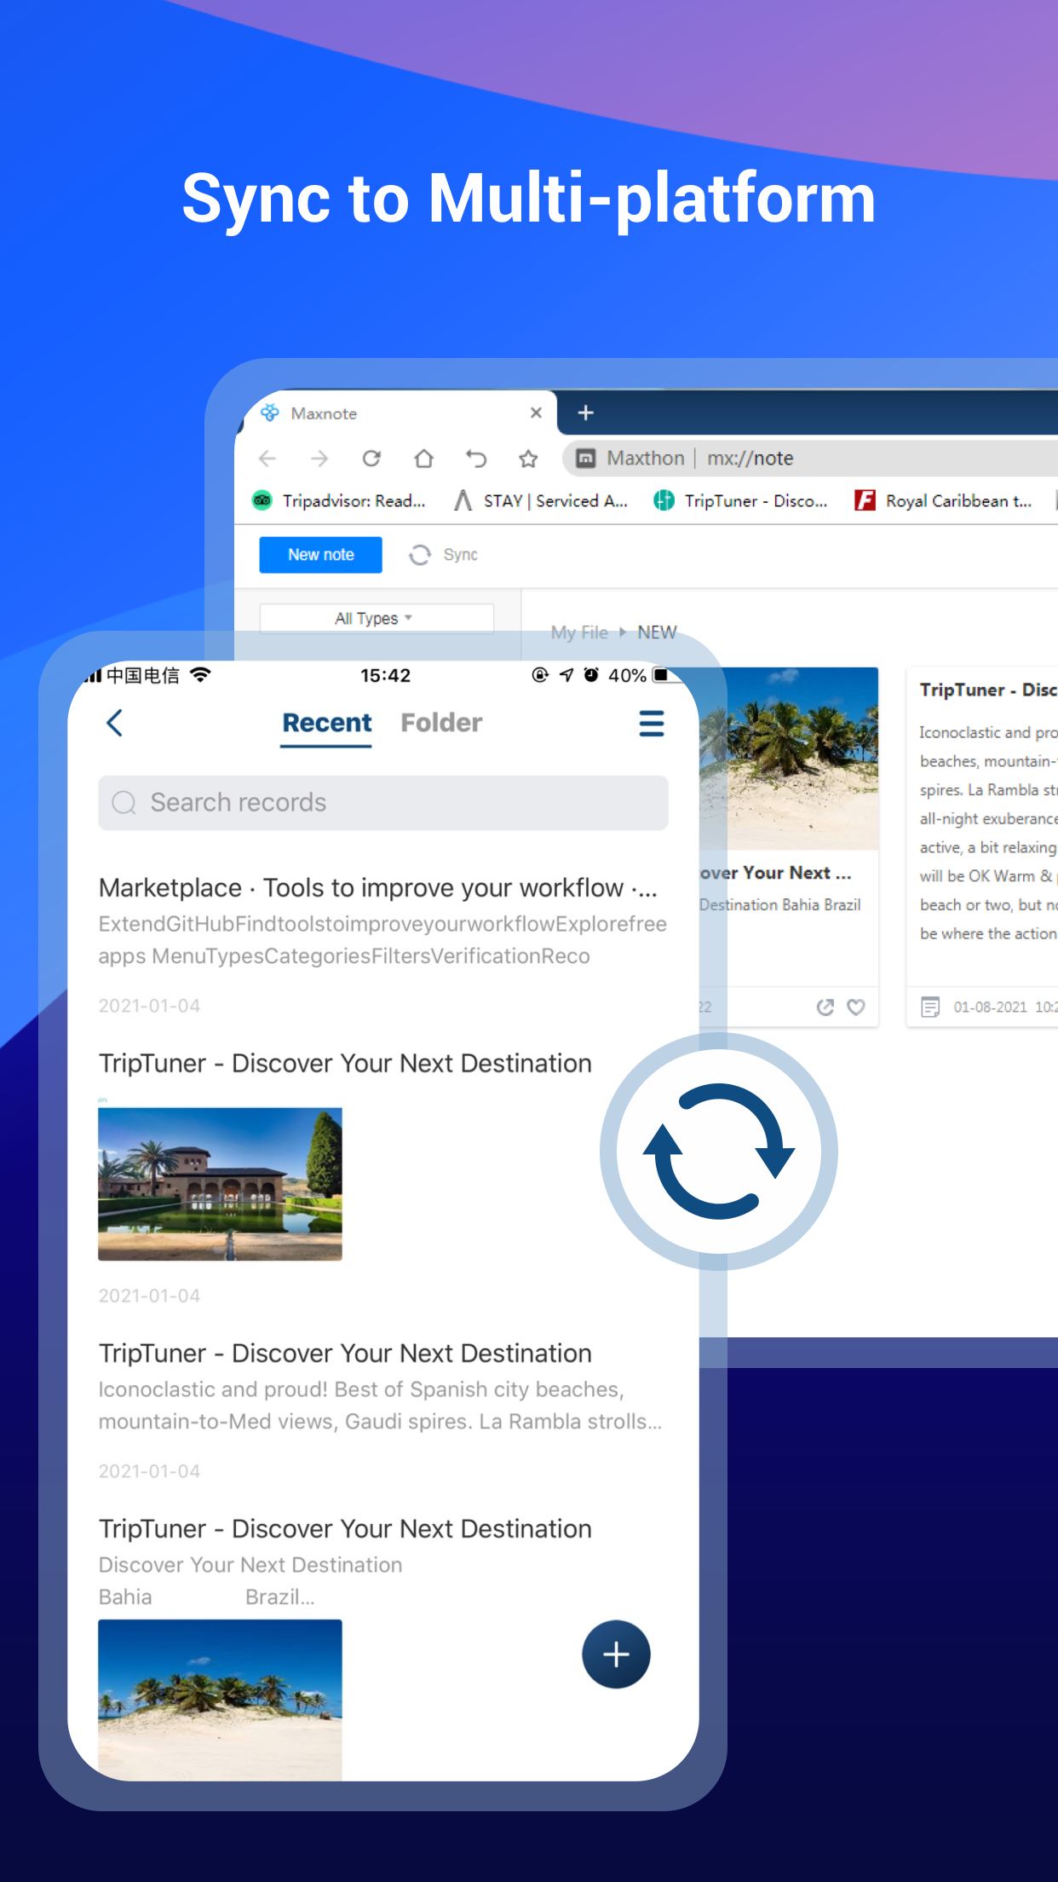Go to browser home page icon
The width and height of the screenshot is (1058, 1882).
tap(423, 459)
